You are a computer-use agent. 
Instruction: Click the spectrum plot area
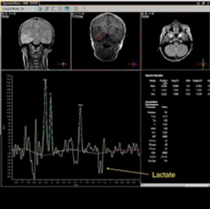(76, 127)
